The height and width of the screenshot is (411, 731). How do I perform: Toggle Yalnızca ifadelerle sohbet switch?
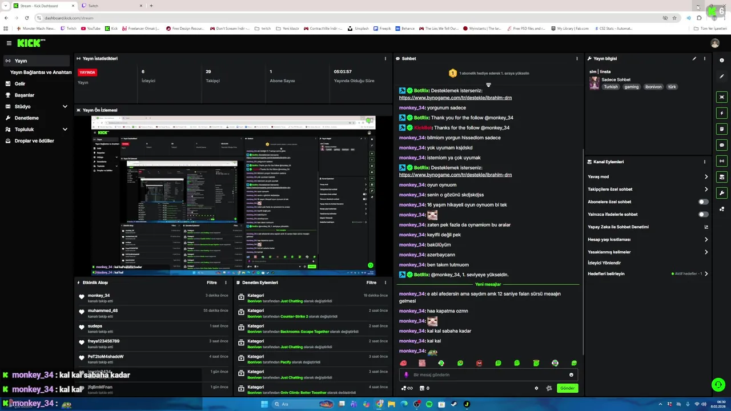[704, 214]
